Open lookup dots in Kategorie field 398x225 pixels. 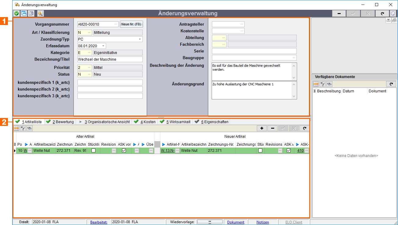coord(89,52)
